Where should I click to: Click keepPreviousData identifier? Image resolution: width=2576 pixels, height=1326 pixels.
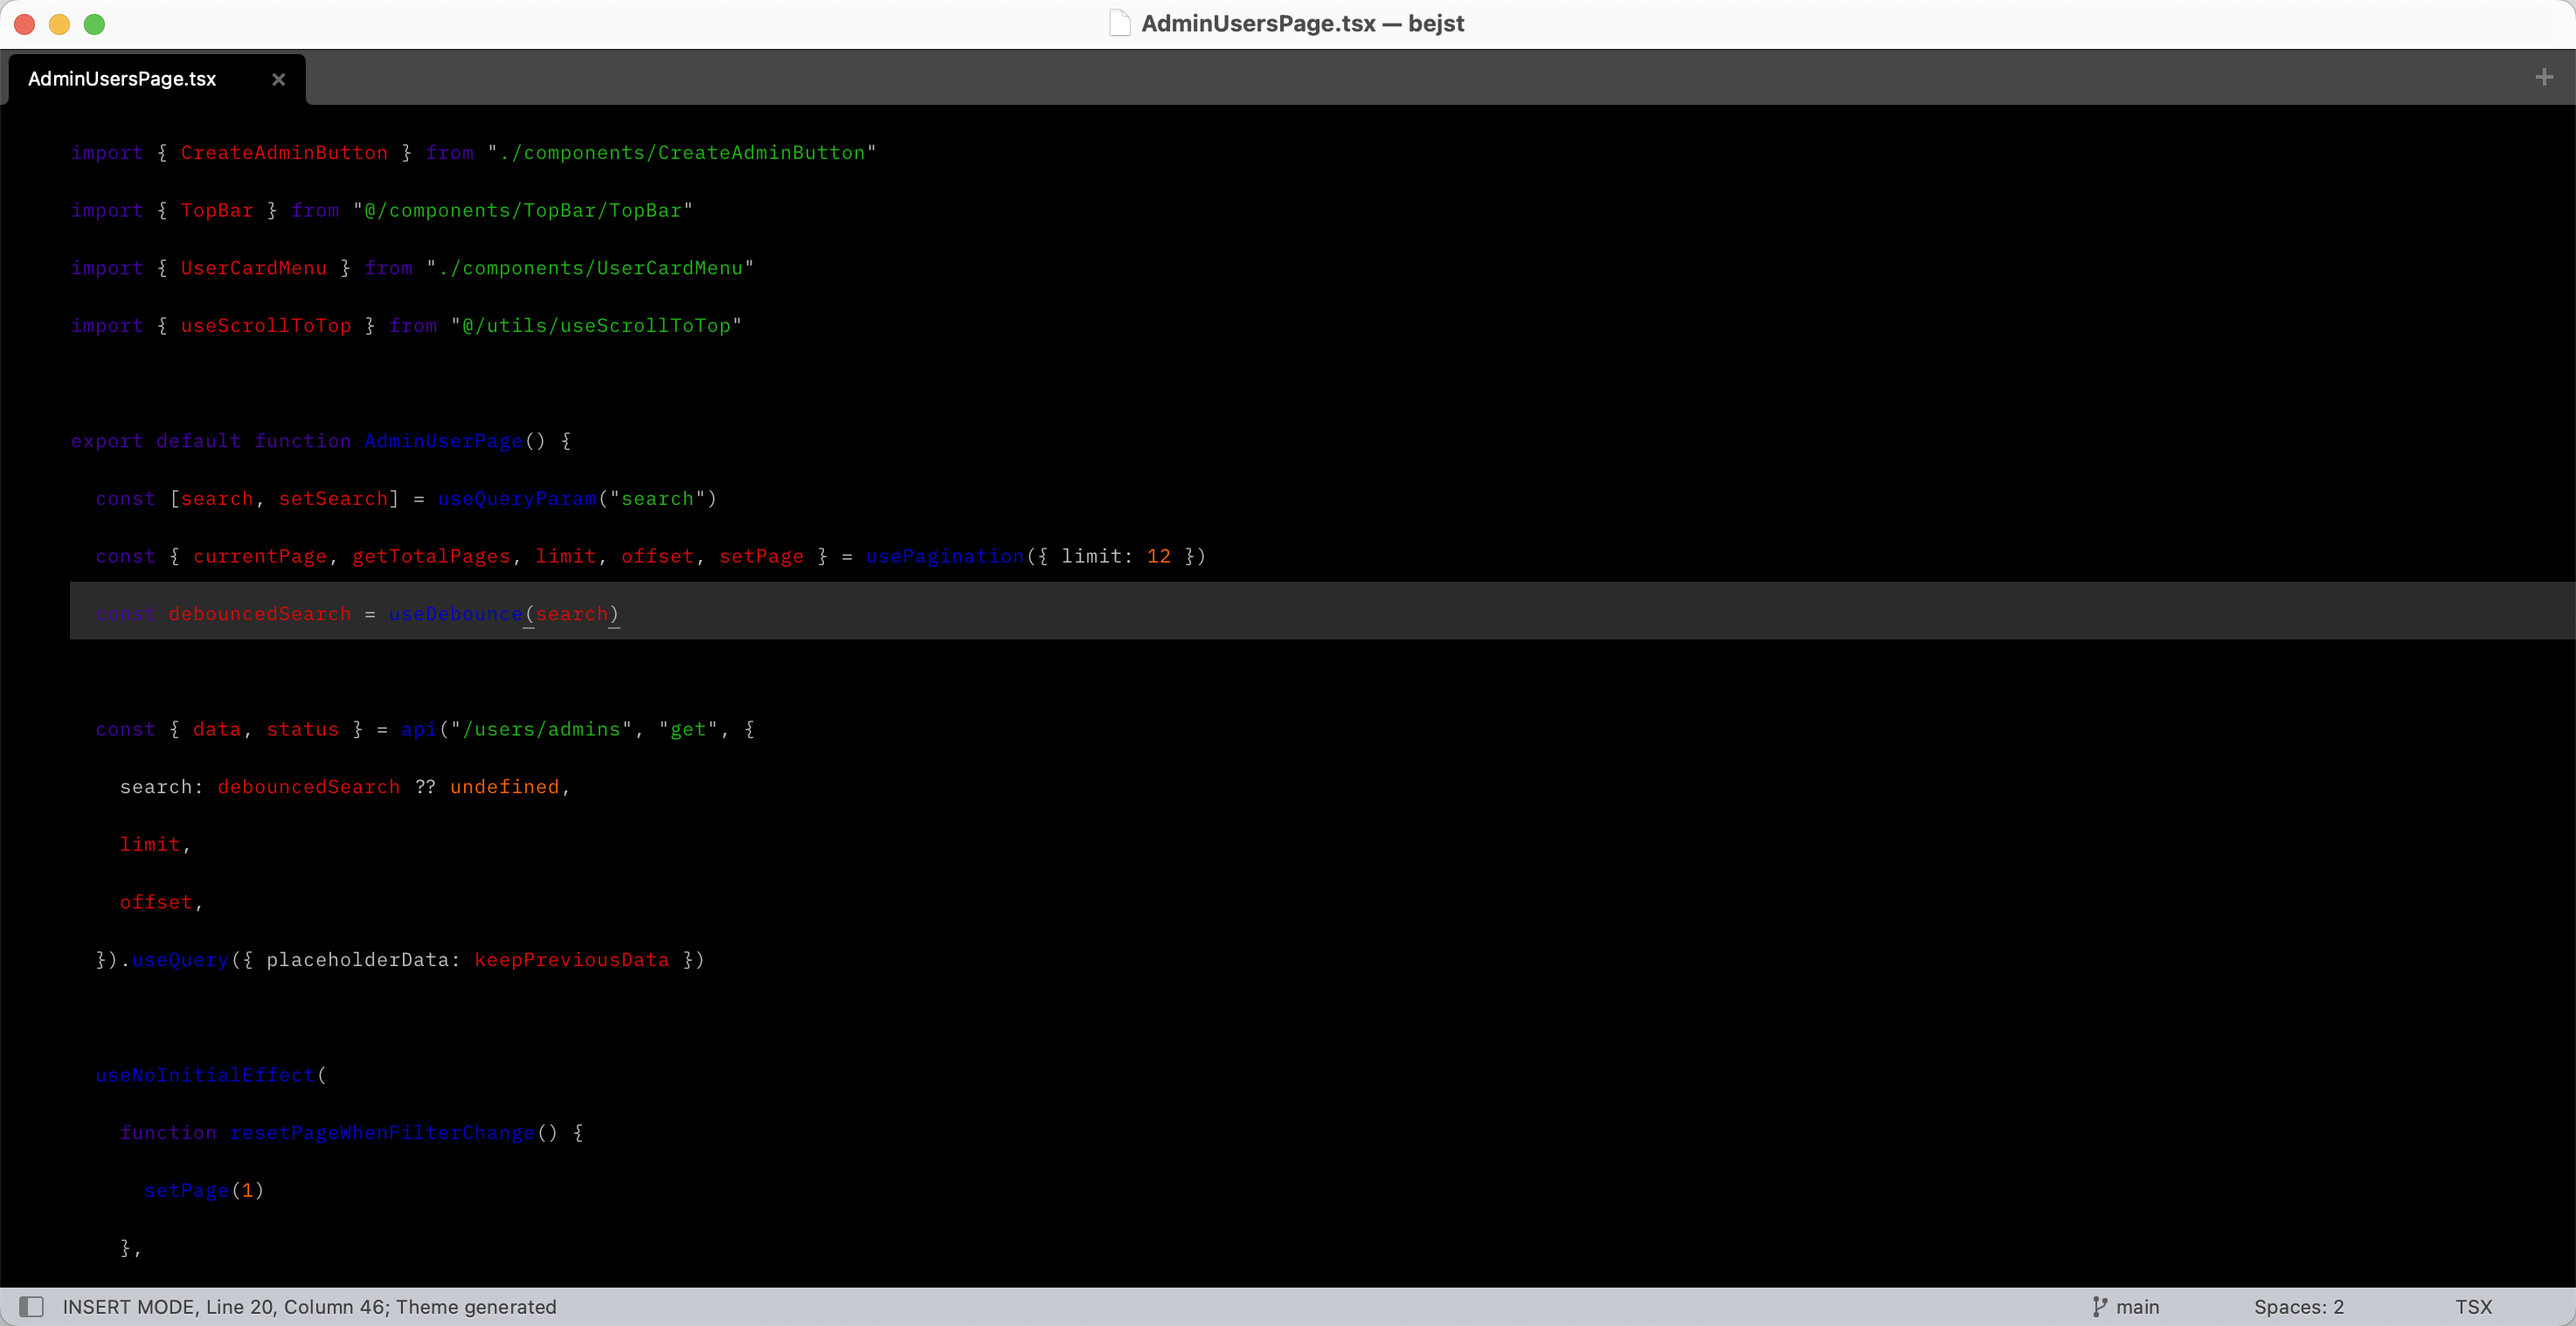572,960
